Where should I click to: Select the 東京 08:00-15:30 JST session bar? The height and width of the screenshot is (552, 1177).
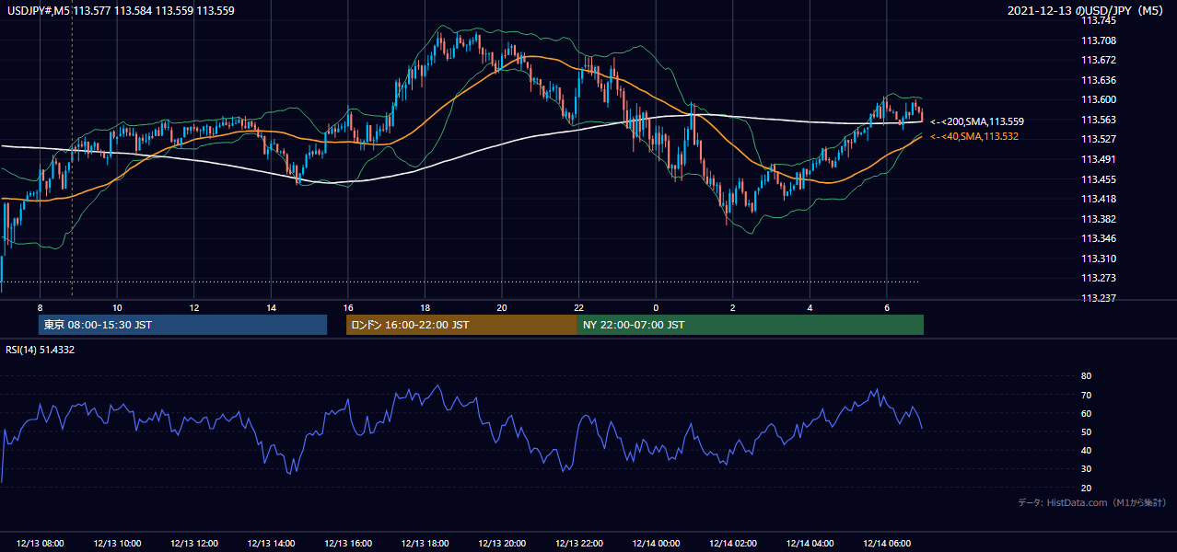click(x=182, y=325)
